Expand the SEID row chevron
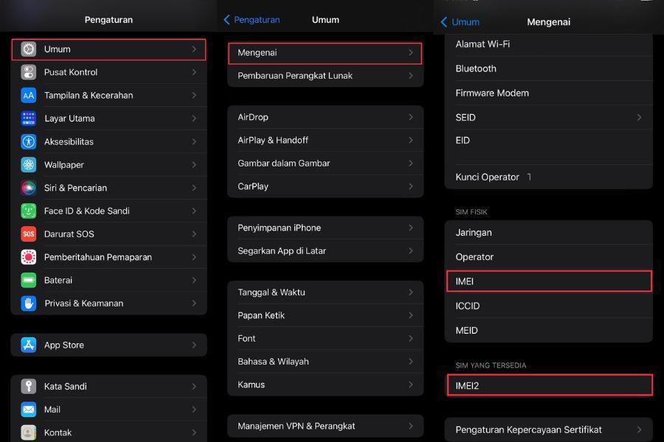Viewport: 664px width, 442px height. click(639, 117)
